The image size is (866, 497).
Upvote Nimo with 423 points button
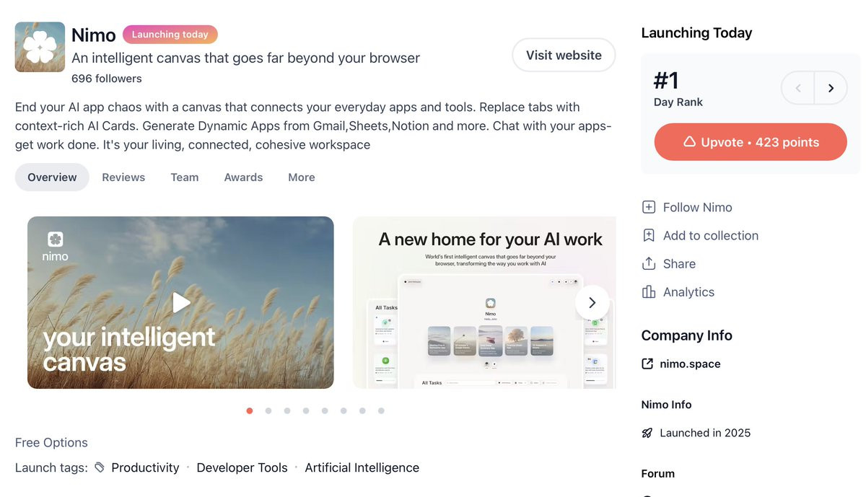pyautogui.click(x=751, y=142)
